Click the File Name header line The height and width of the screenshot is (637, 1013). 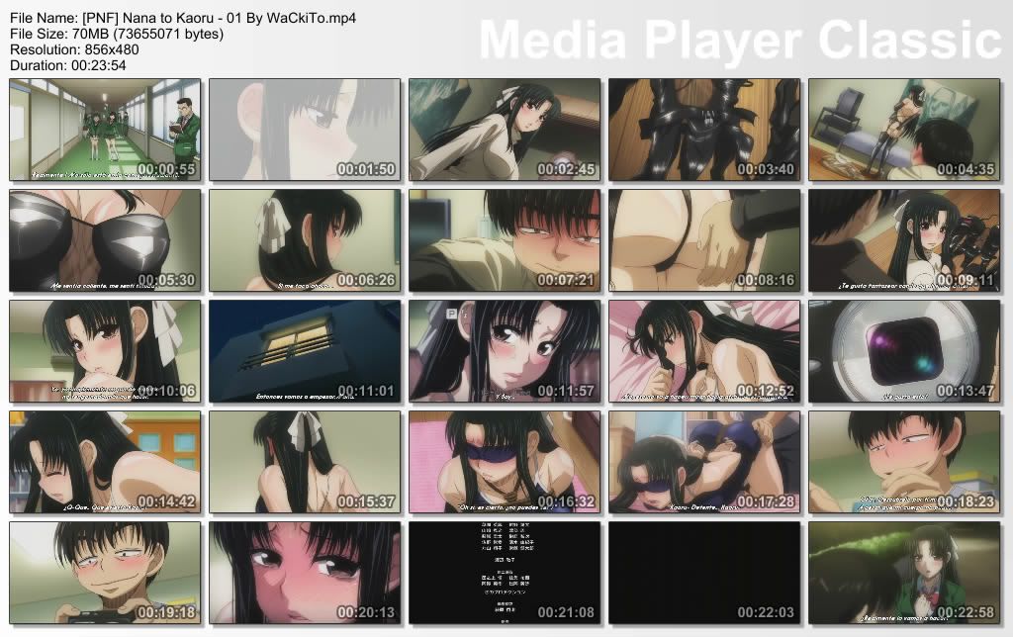(x=183, y=18)
